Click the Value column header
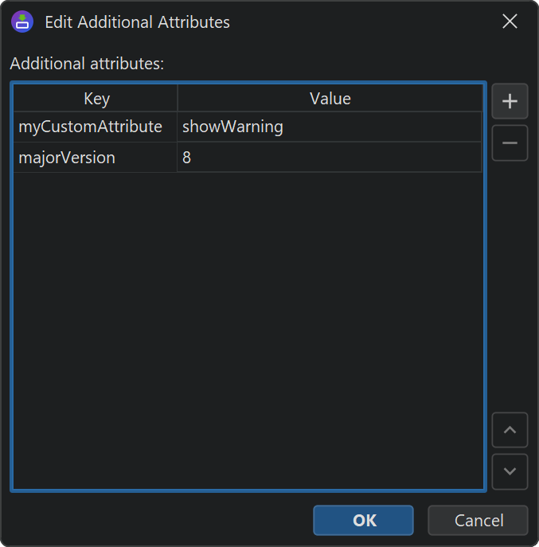The image size is (539, 547). 330,99
